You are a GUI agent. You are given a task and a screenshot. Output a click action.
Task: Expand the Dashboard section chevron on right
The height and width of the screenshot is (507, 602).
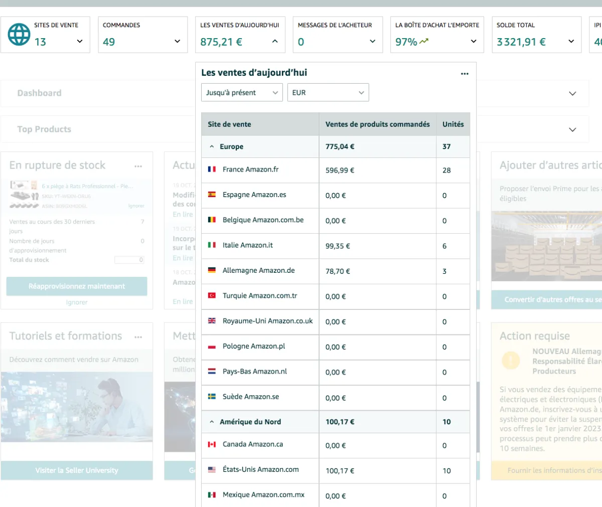point(572,93)
